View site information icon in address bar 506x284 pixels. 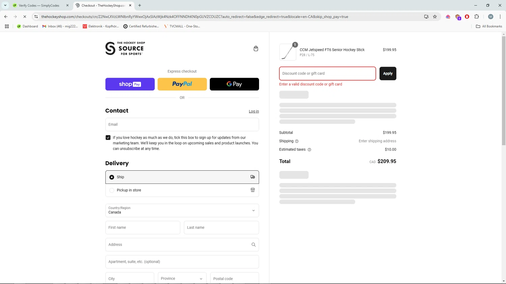36,16
